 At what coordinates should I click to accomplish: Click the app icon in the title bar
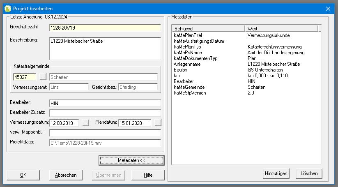tap(7, 8)
